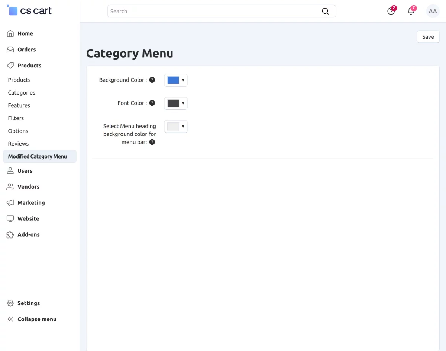
Task: Click the Marketing megaphone icon
Action: pos(10,203)
